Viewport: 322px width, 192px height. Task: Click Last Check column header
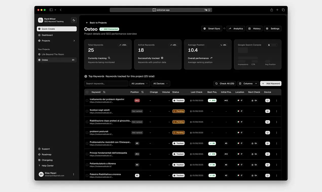pos(196,92)
